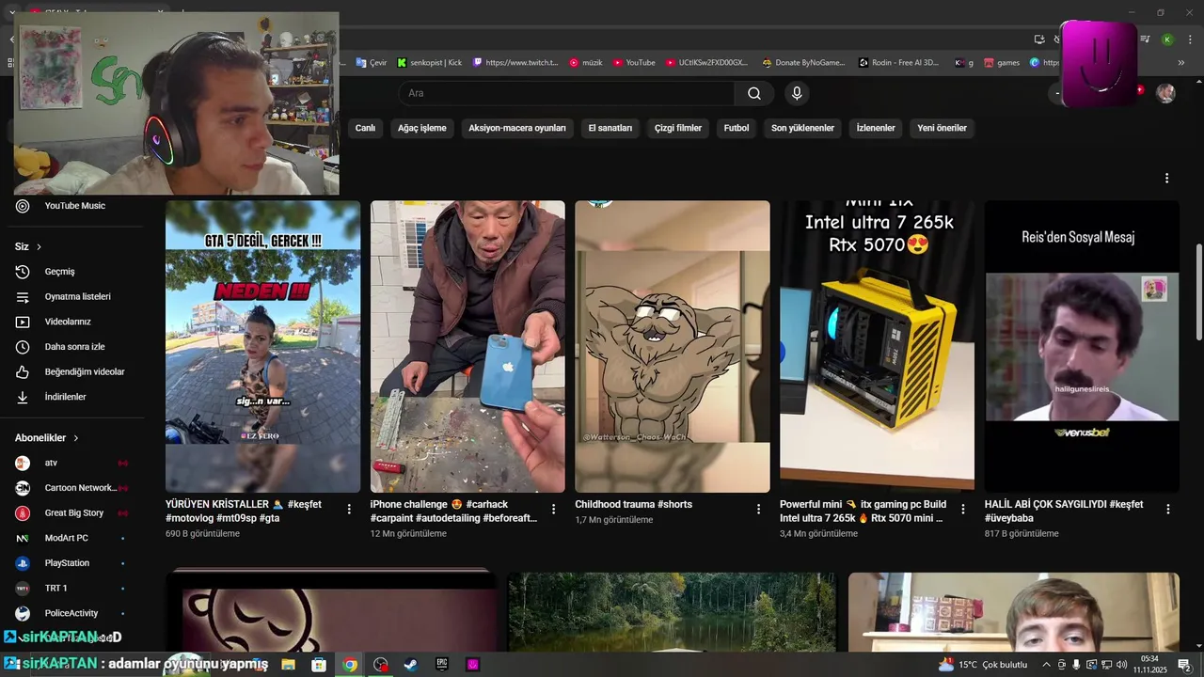
Task: Select Aksiyon-macera oyunları filter chip
Action: pos(517,128)
